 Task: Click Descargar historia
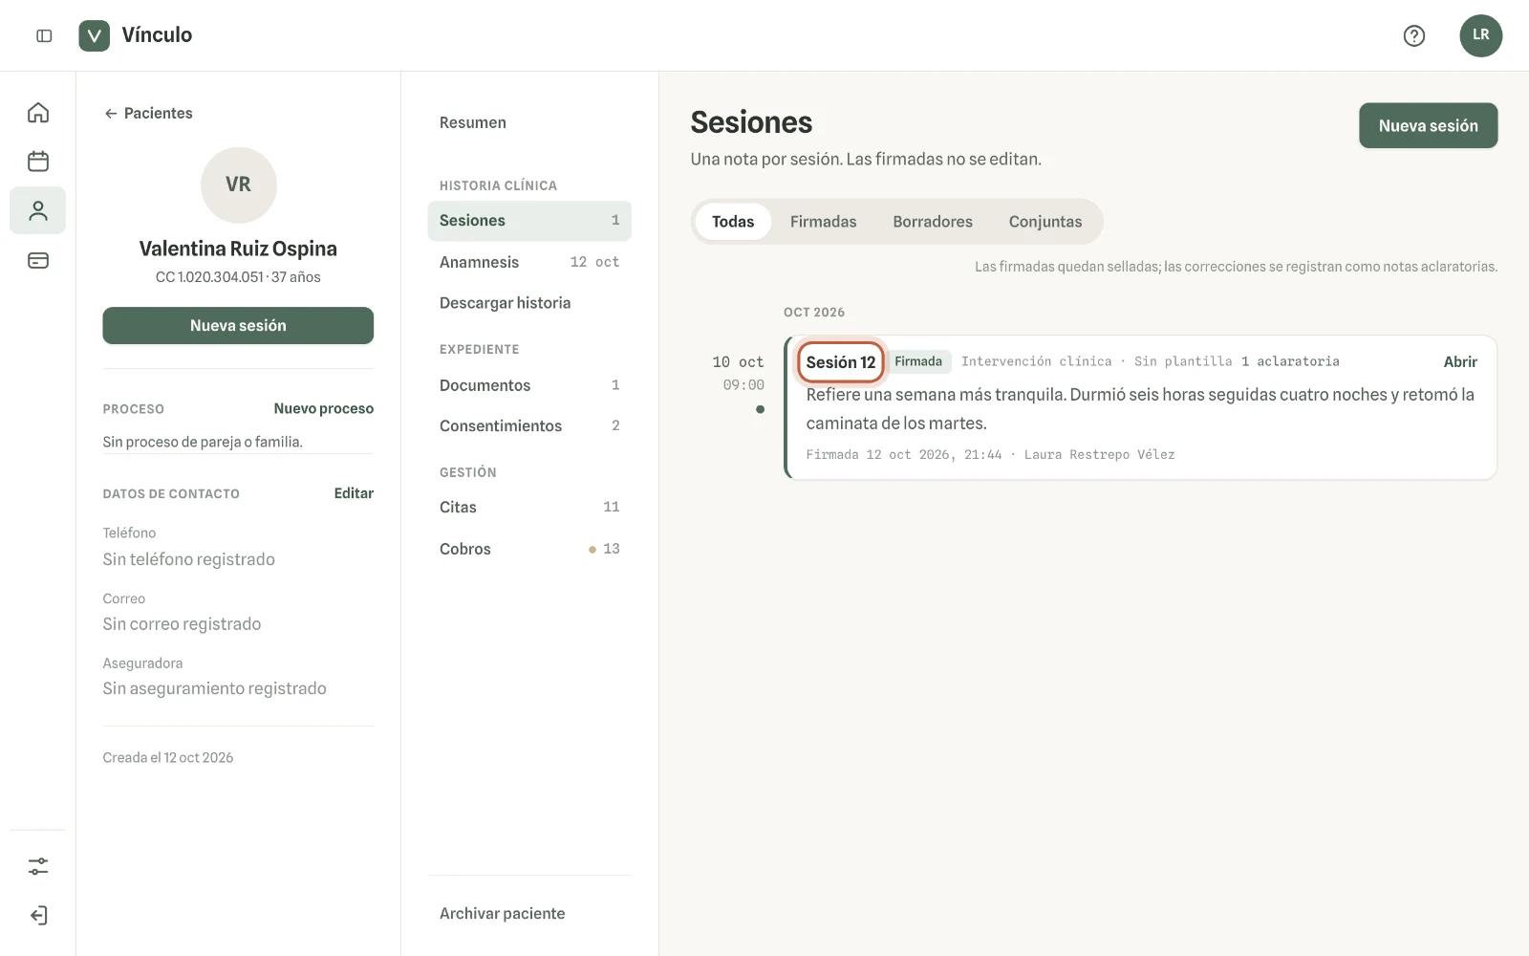(x=505, y=303)
